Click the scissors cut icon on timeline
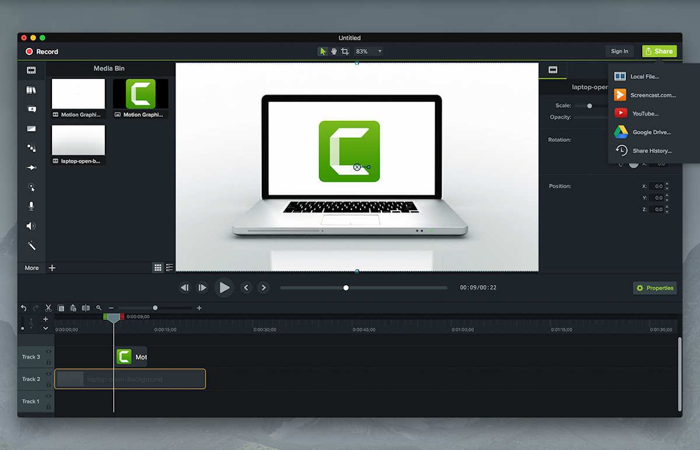Image resolution: width=700 pixels, height=450 pixels. pos(48,308)
